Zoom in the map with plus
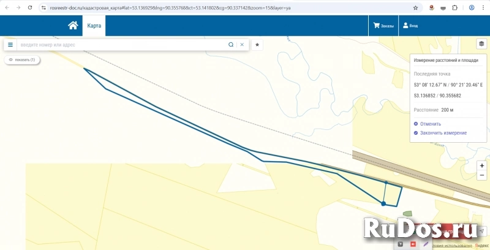490x250 pixels. 482,165
